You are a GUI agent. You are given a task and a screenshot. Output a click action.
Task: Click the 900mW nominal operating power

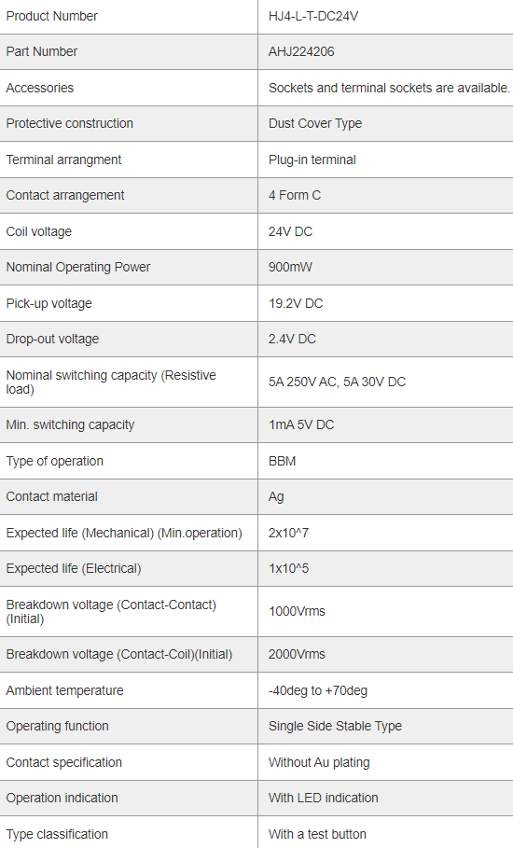[290, 267]
